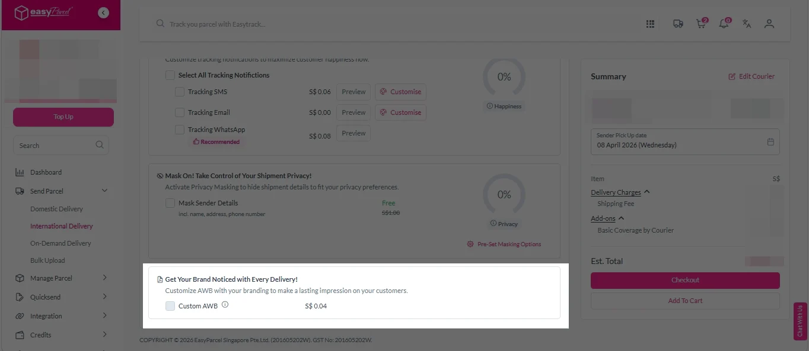Go to Domestic Delivery
This screenshot has height=351, width=809.
tap(56, 209)
